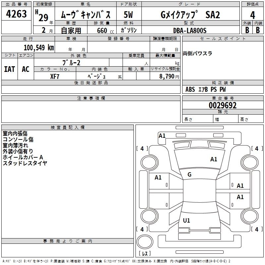The height and width of the screenshot is (265, 265).
Task: Select the chassis number 0029692
Action: 223,105
